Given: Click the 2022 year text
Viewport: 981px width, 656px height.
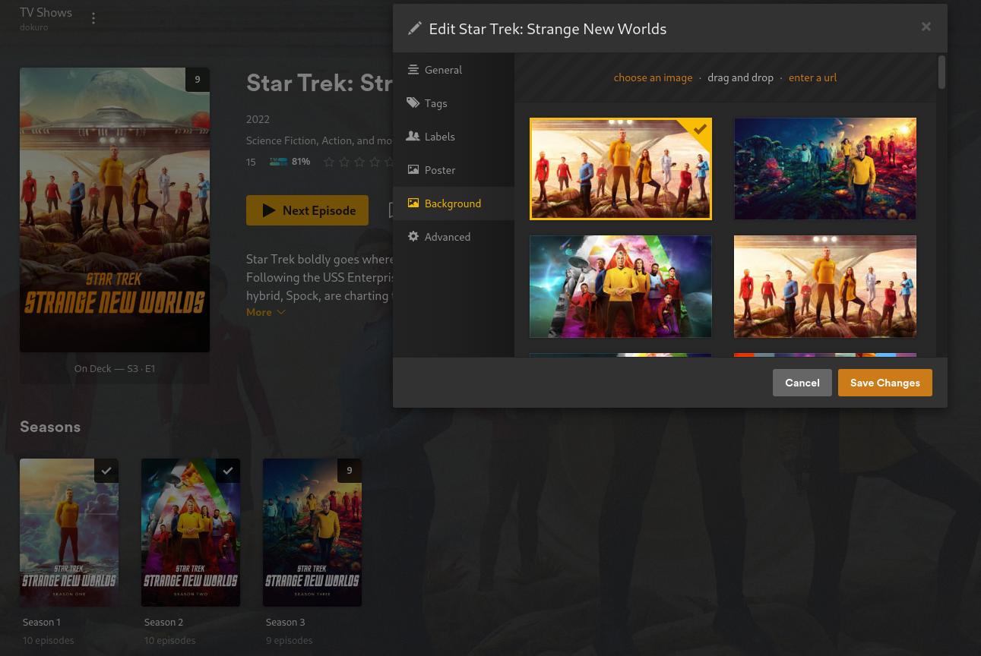Looking at the screenshot, I should coord(258,119).
